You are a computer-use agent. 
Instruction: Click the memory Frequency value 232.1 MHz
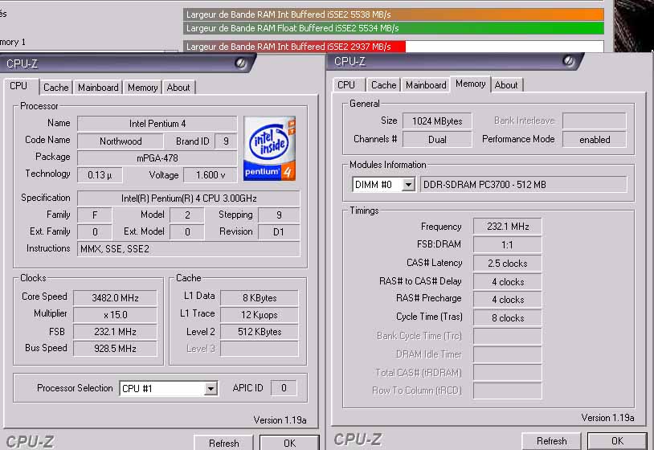[508, 227]
